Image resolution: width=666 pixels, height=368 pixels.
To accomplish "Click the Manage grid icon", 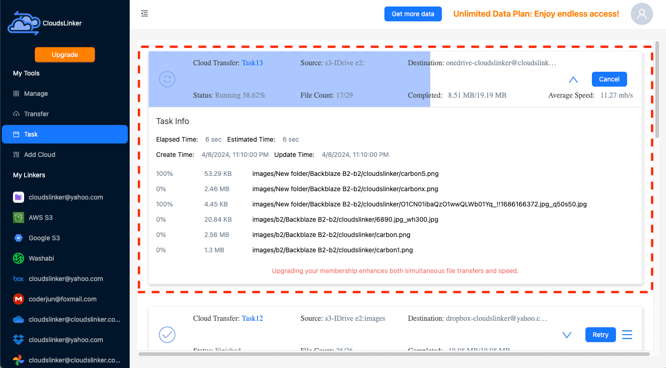I will pos(16,94).
